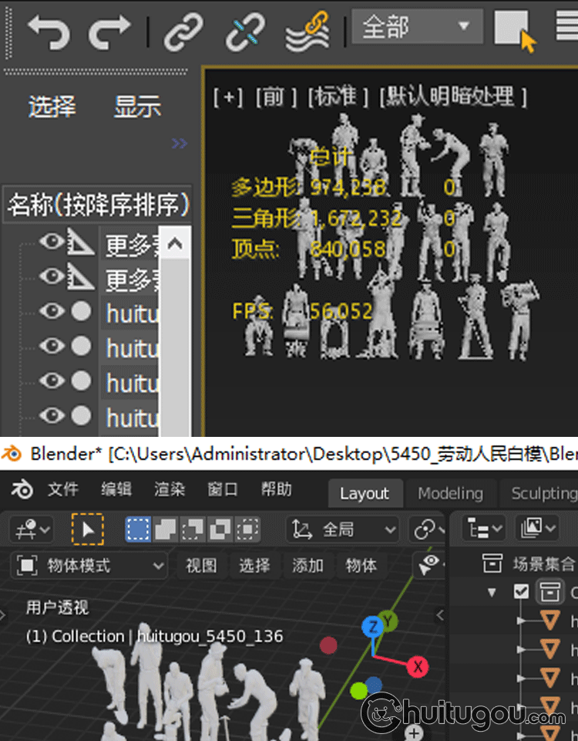
Task: Activate the Bind to Space Warp tool
Action: [x=307, y=32]
